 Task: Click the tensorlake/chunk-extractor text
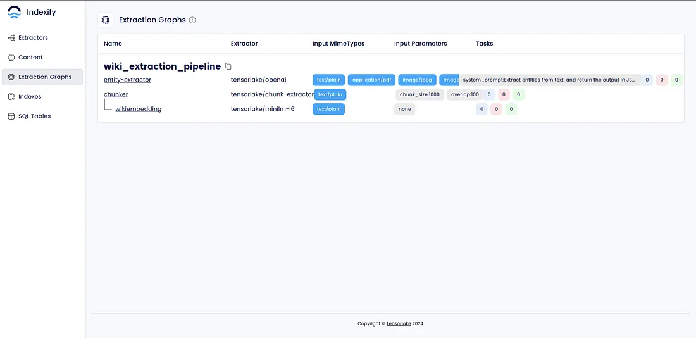pyautogui.click(x=272, y=94)
